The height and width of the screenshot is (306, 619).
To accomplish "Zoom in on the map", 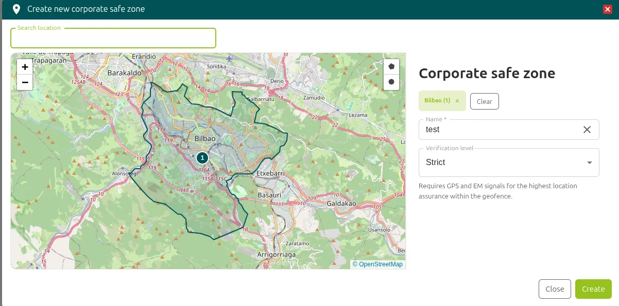I will click(x=25, y=67).
